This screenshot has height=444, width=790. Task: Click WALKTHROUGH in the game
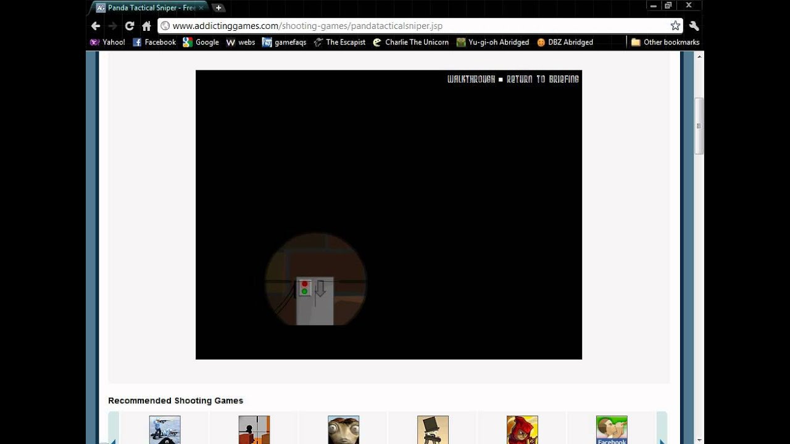click(471, 80)
